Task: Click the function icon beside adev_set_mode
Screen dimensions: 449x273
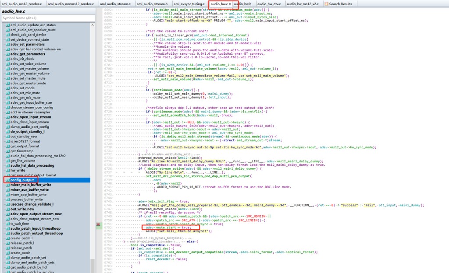Action: click(8, 88)
